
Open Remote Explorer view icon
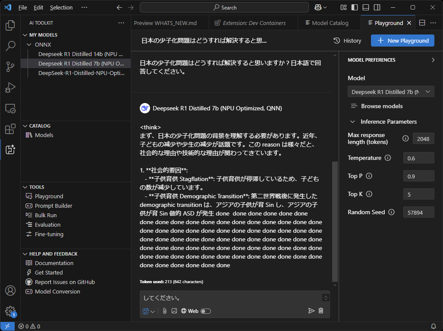coord(10,108)
